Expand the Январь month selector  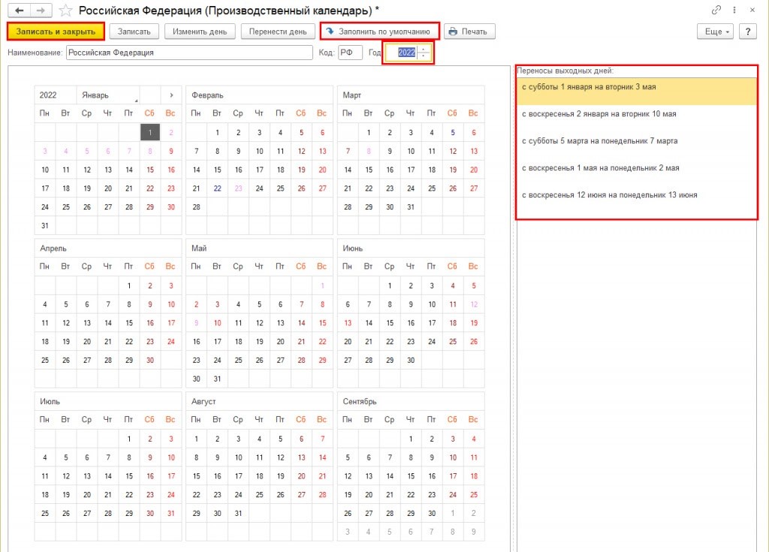coord(109,95)
